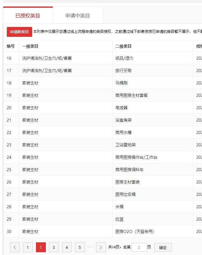Select the 马桶刷 category row

coord(121,83)
